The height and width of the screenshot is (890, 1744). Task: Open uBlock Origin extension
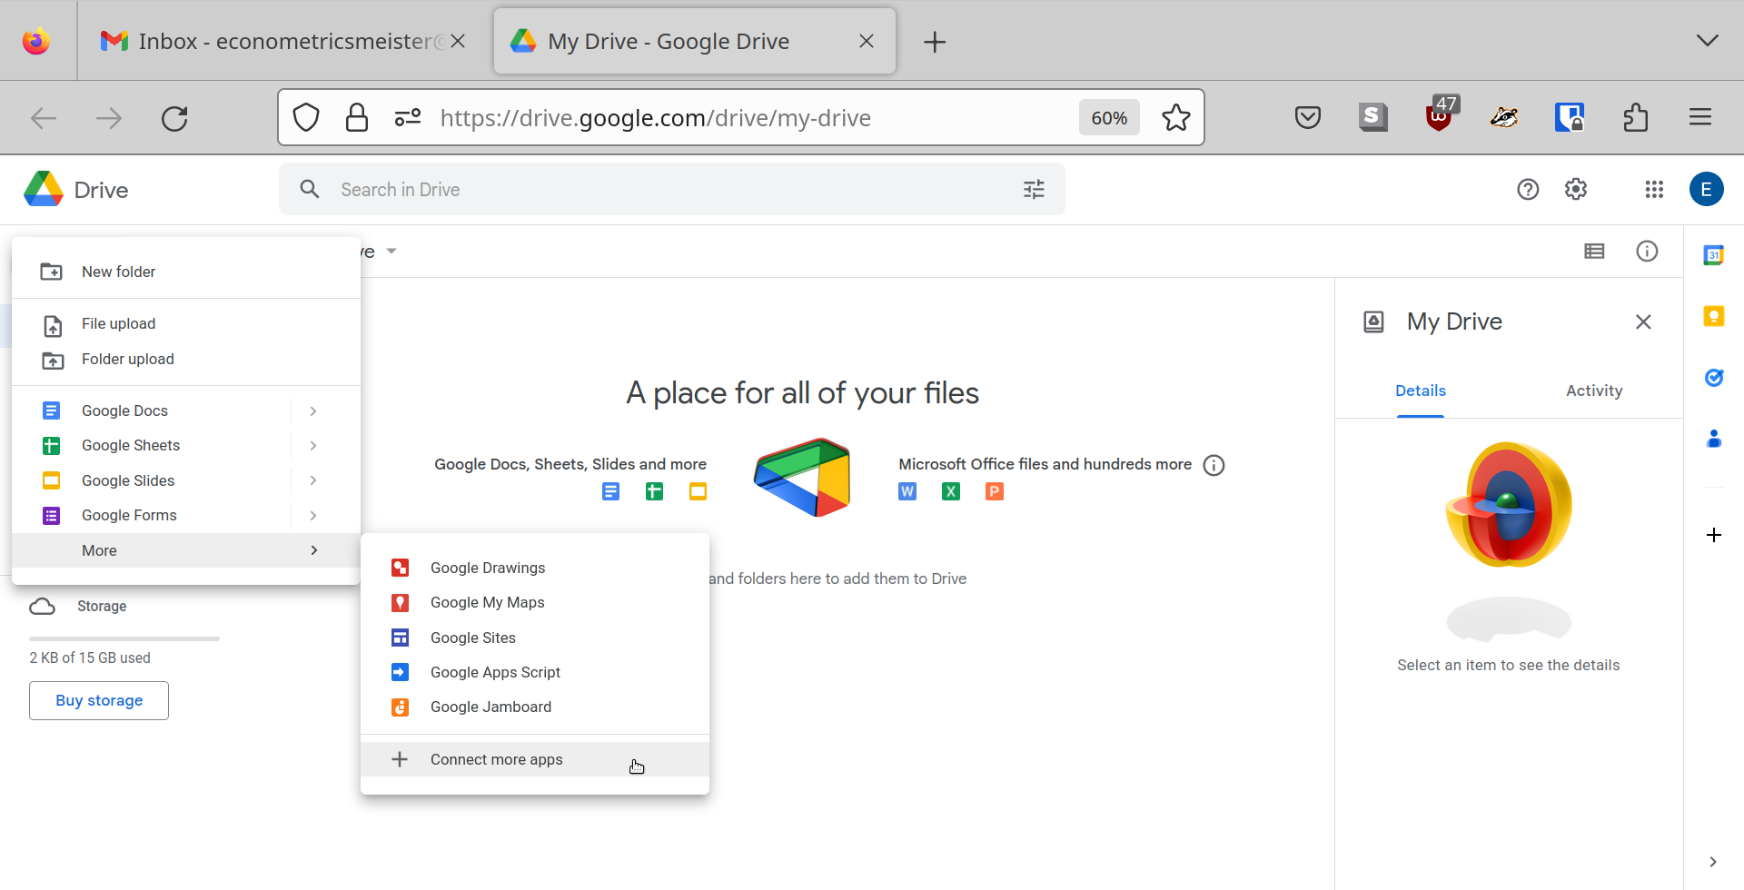click(x=1440, y=115)
